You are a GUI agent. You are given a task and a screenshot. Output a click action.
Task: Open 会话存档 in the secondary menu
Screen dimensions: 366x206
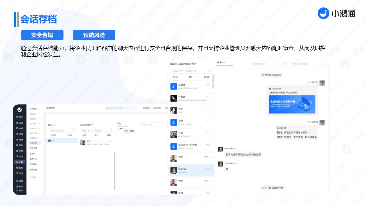coord(34,143)
